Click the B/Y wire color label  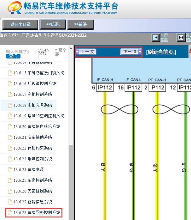[x=103, y=167]
